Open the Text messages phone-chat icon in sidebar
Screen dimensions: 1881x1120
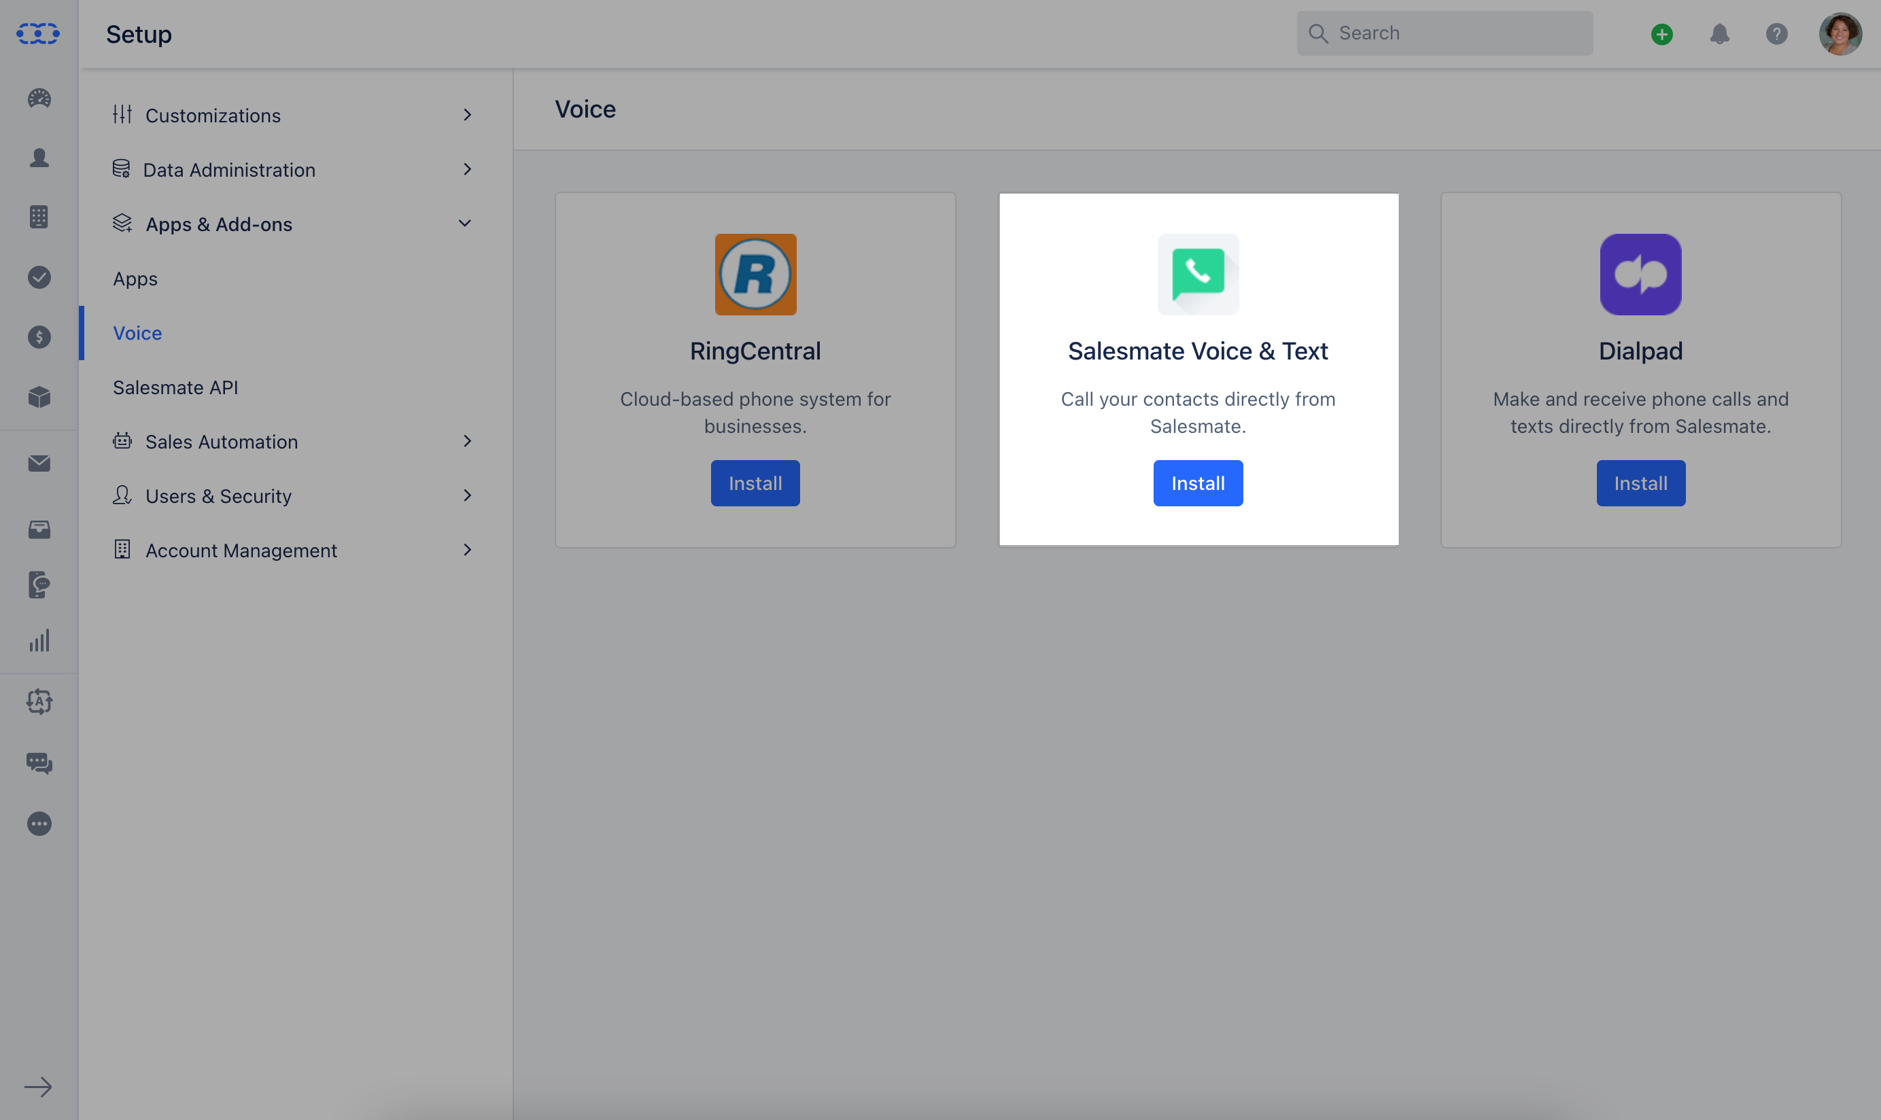pos(39,584)
